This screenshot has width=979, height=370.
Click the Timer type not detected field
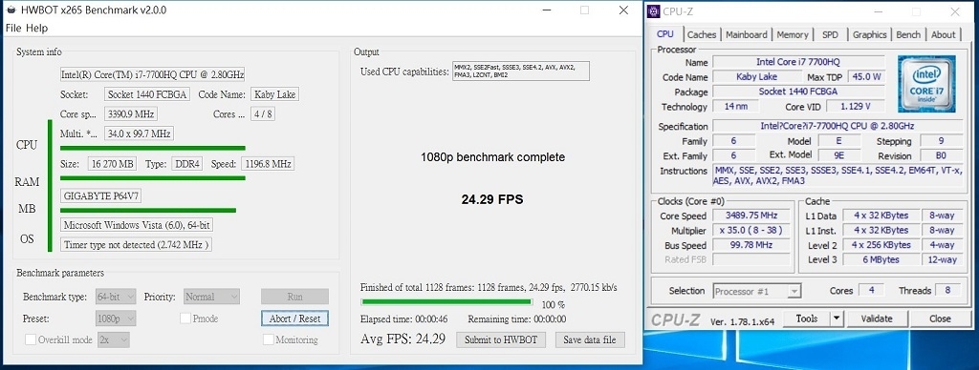point(136,244)
